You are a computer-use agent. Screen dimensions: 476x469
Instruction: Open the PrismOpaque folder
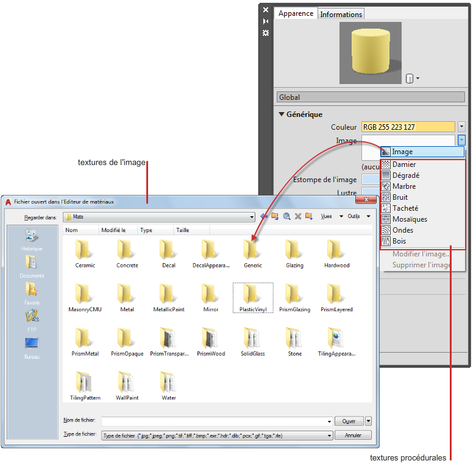(x=127, y=342)
